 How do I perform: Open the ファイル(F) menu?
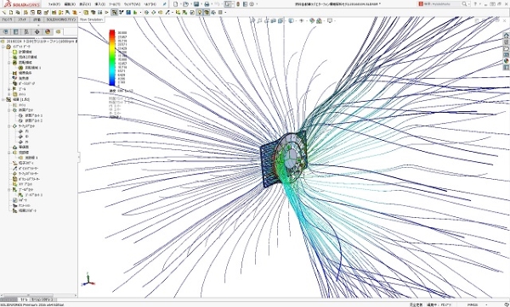[54, 4]
